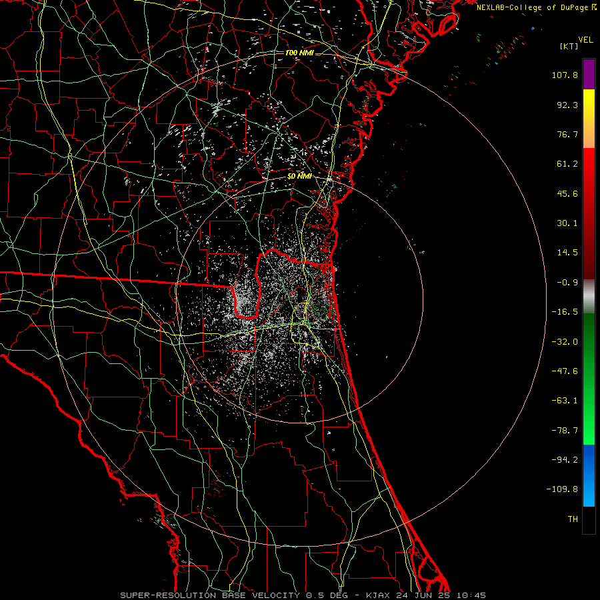Click the bright green color bar segment
This screenshot has width=600, height=600.
pyautogui.click(x=589, y=379)
